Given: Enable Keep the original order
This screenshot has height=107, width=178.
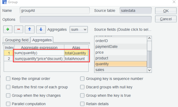Looking at the screenshot, I should click(8, 79).
